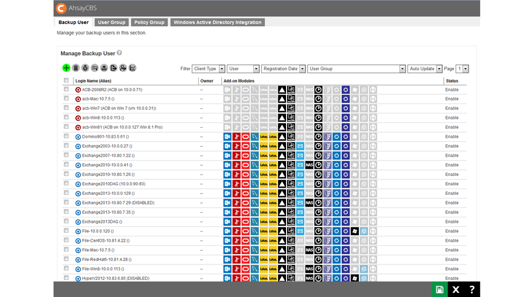Open the User Group tab
This screenshot has height=297, width=528.
(112, 22)
